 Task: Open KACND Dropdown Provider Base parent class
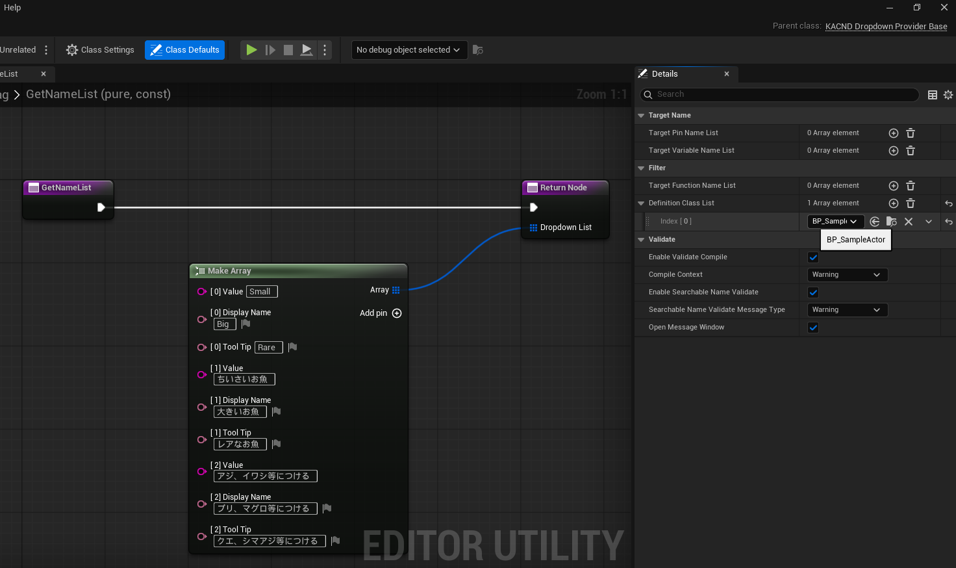tap(886, 27)
